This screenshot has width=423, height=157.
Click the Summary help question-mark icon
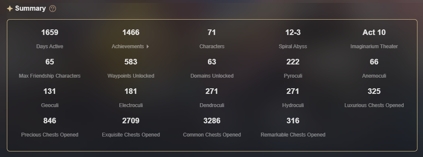(53, 9)
